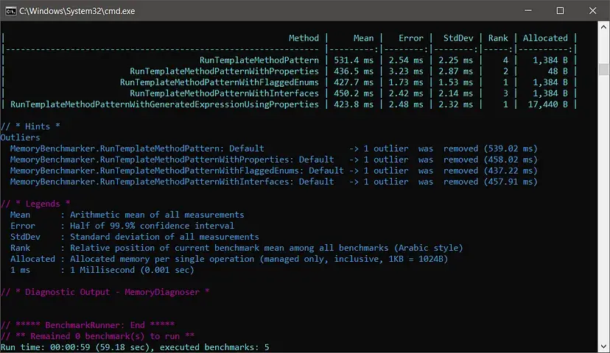This screenshot has width=610, height=353.
Task: Click the Diagnostic Output - MemoryDiagnoser heading
Action: tap(105, 292)
